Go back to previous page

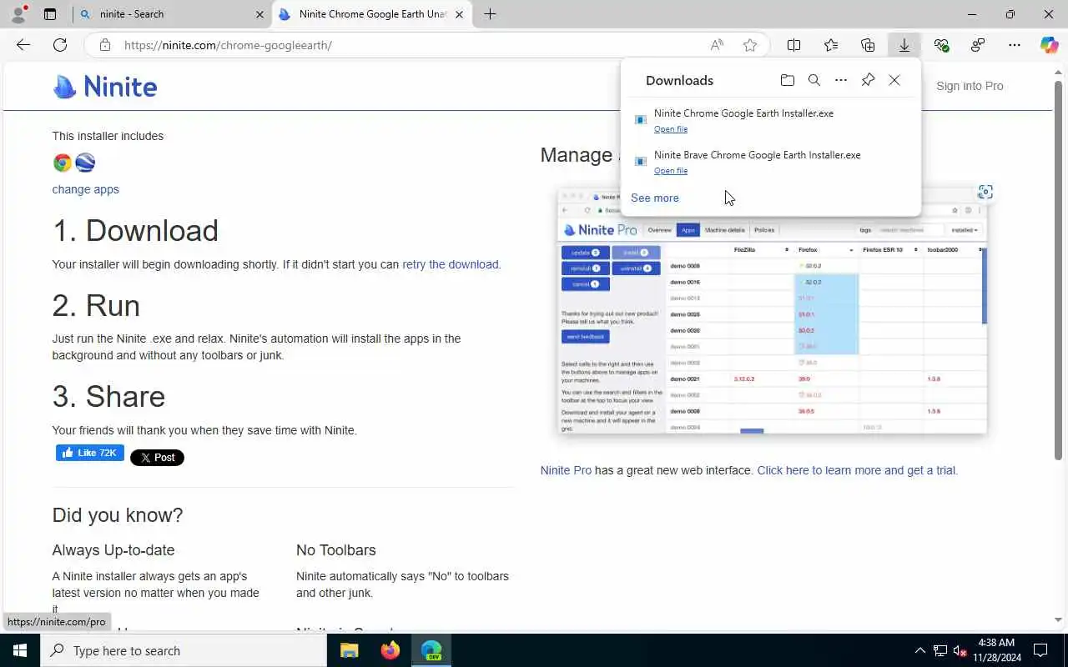(23, 45)
